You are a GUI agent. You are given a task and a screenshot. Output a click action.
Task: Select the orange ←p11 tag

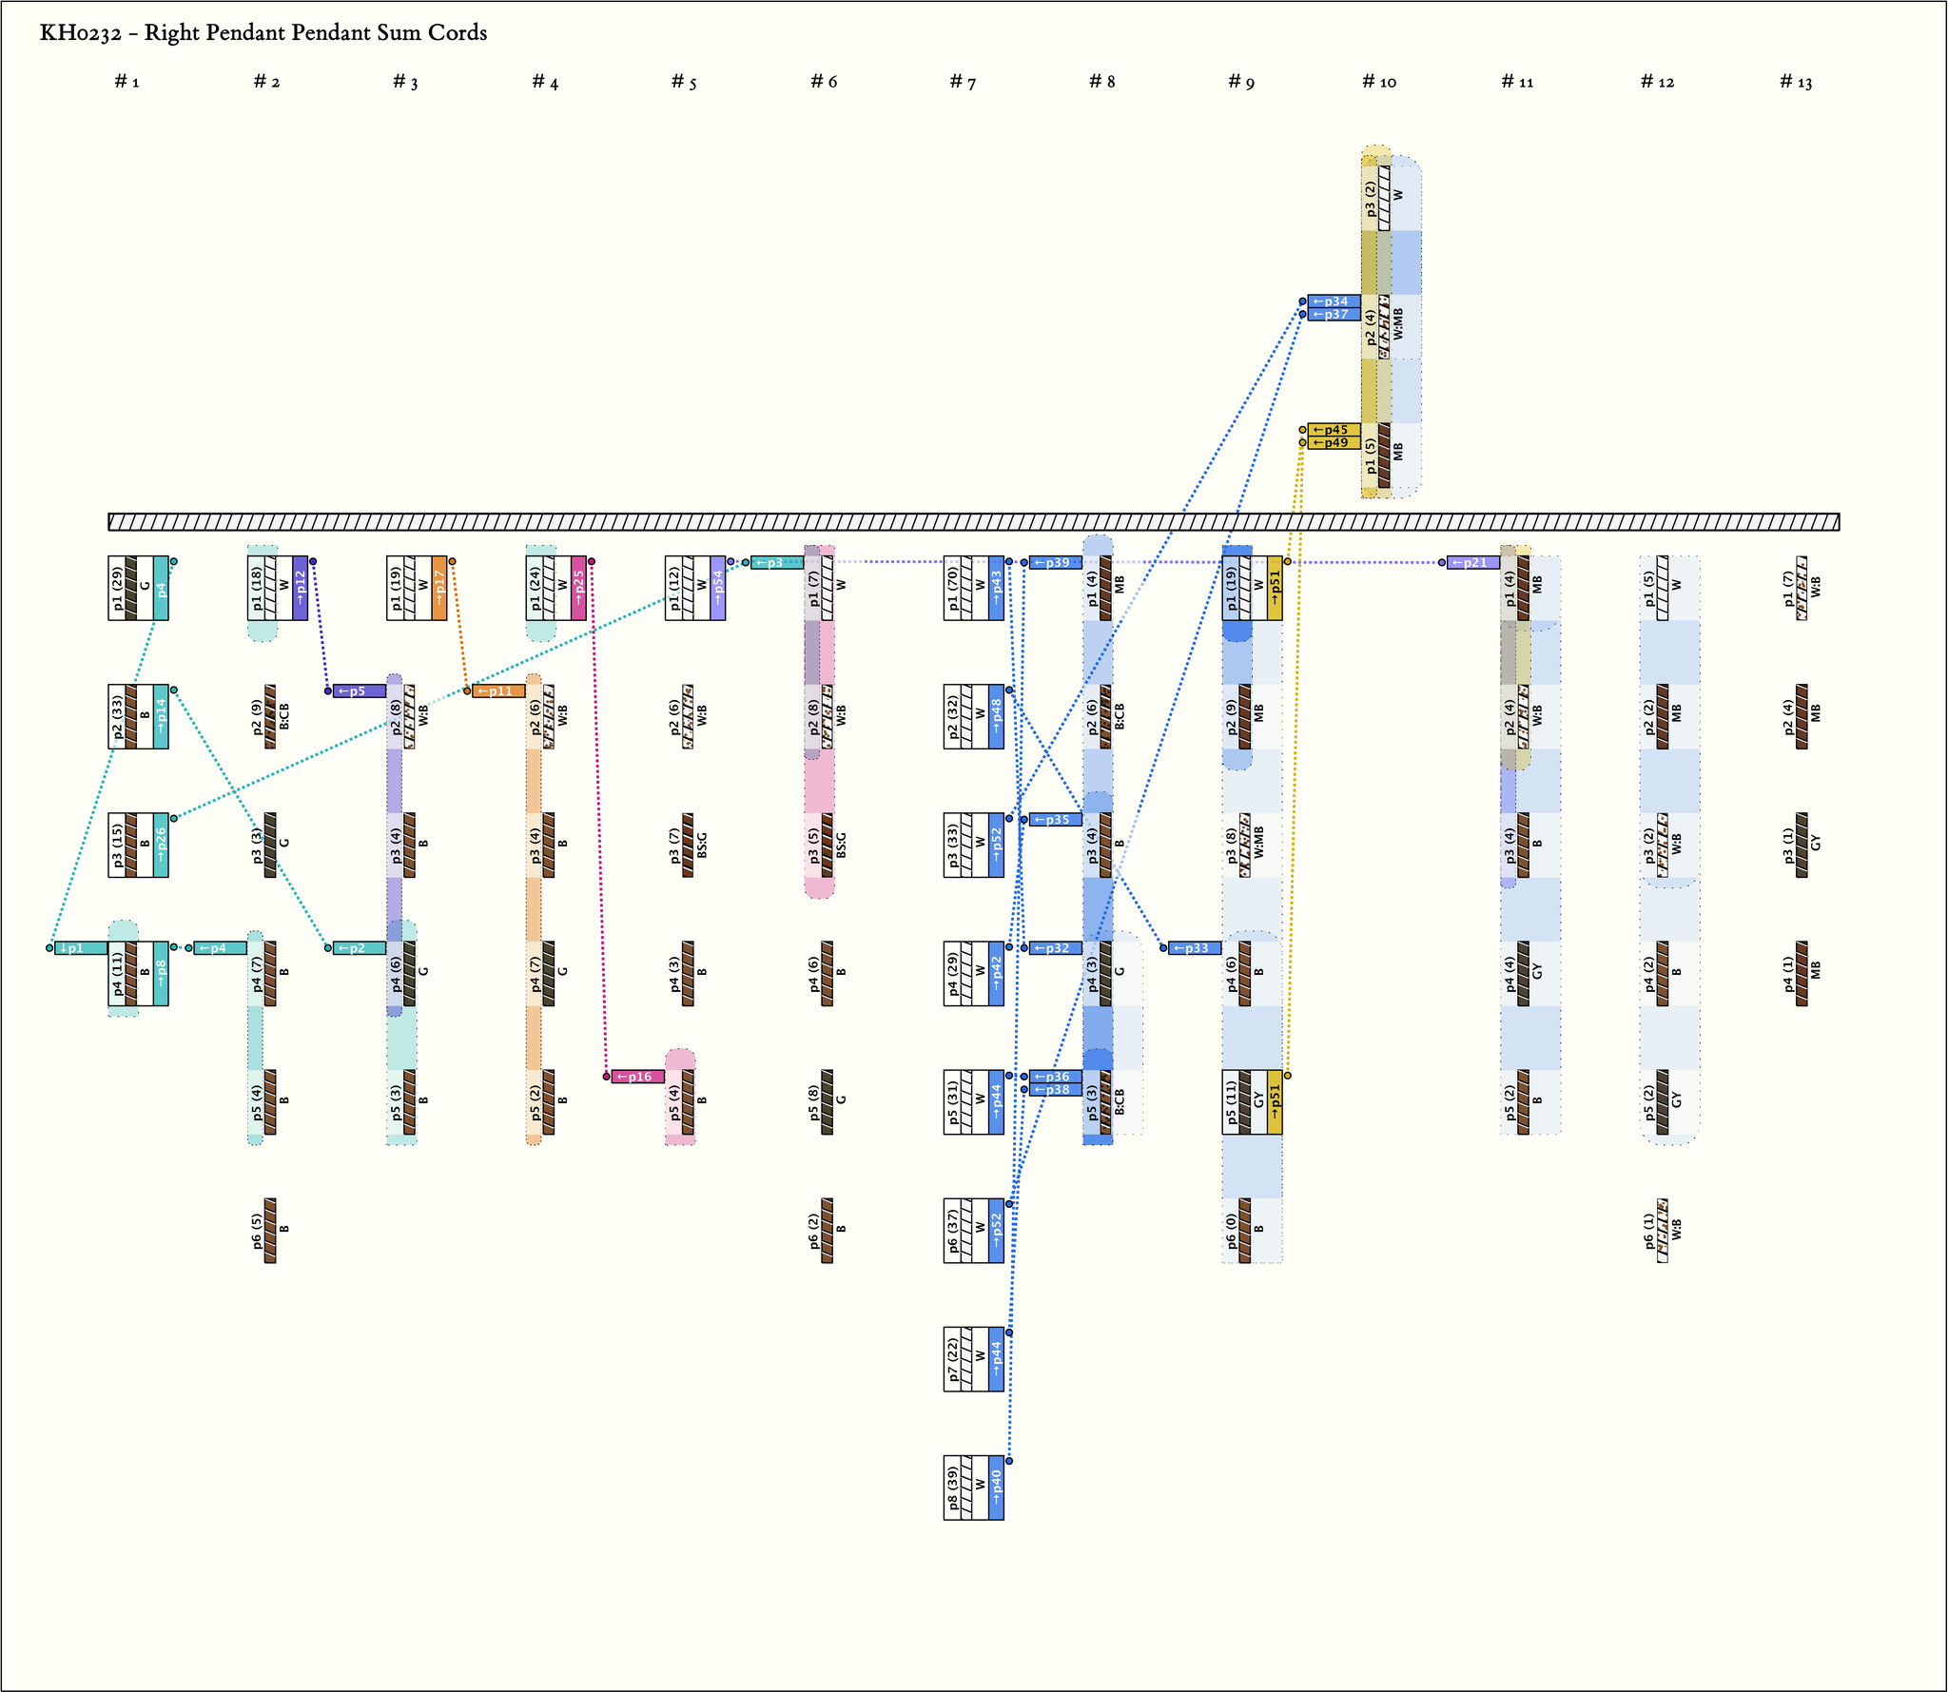[498, 691]
